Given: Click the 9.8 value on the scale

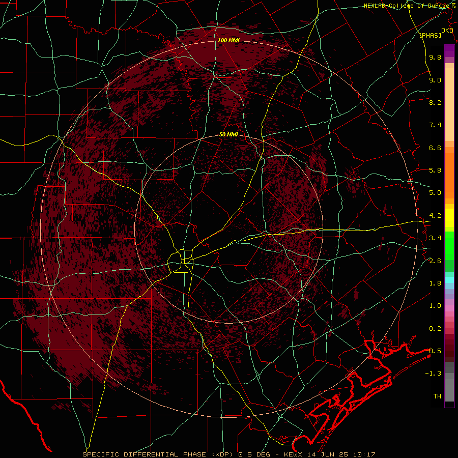Looking at the screenshot, I should (x=435, y=57).
